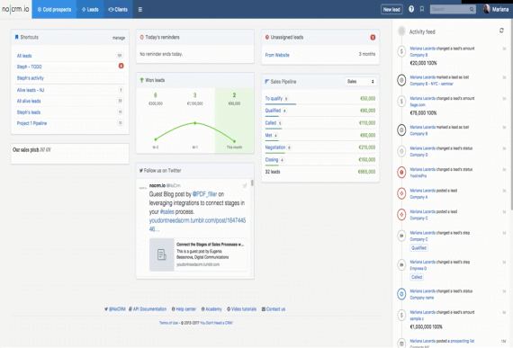Image resolution: width=513 pixels, height=348 pixels.
Task: Click the N-2 value 6 in Won leads
Action: [x=156, y=95]
